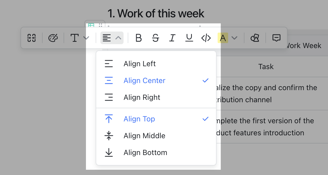328x175 pixels.
Task: Click the blocks grid icon at toolbar start
Action: click(32, 38)
